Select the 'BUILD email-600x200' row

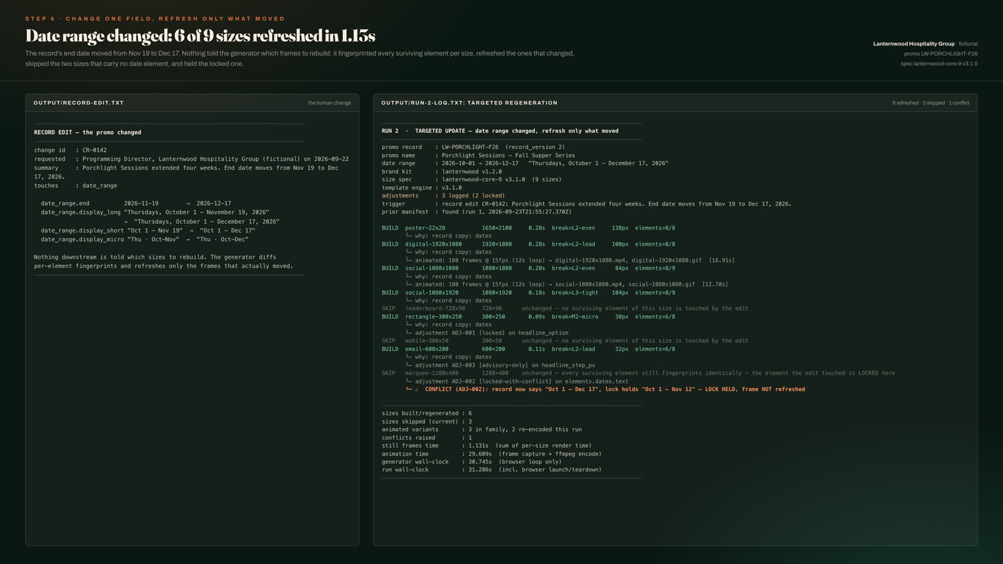coord(528,349)
